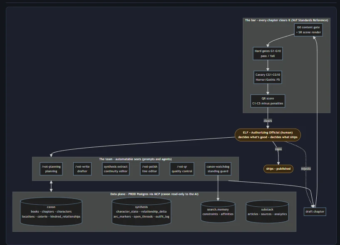
Task: Select the QR score node
Action: pos(268,101)
